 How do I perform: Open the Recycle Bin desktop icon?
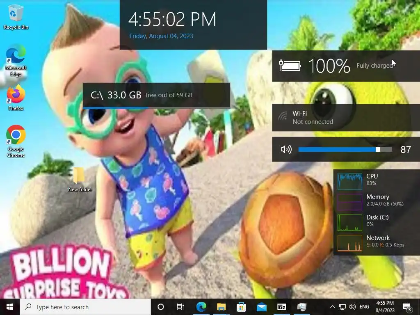click(16, 16)
